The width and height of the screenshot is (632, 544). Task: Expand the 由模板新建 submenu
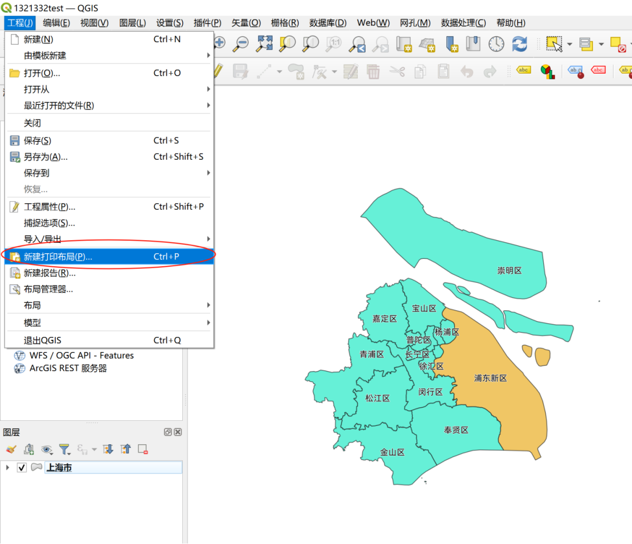tap(109, 55)
